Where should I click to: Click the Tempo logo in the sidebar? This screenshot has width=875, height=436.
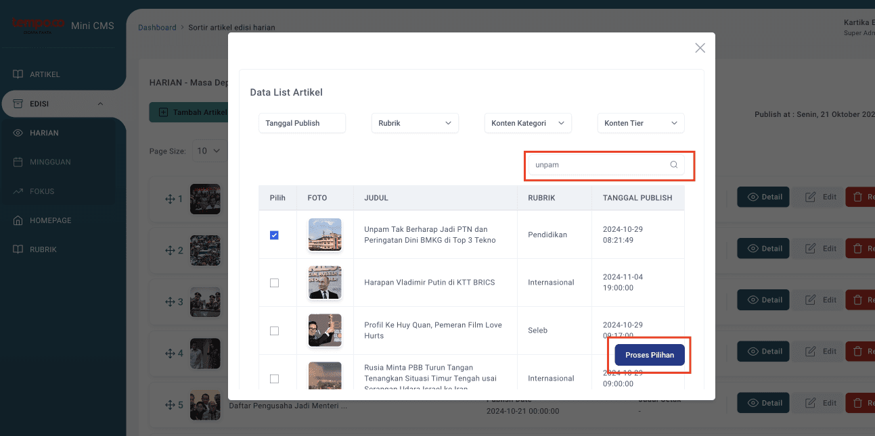pyautogui.click(x=38, y=25)
